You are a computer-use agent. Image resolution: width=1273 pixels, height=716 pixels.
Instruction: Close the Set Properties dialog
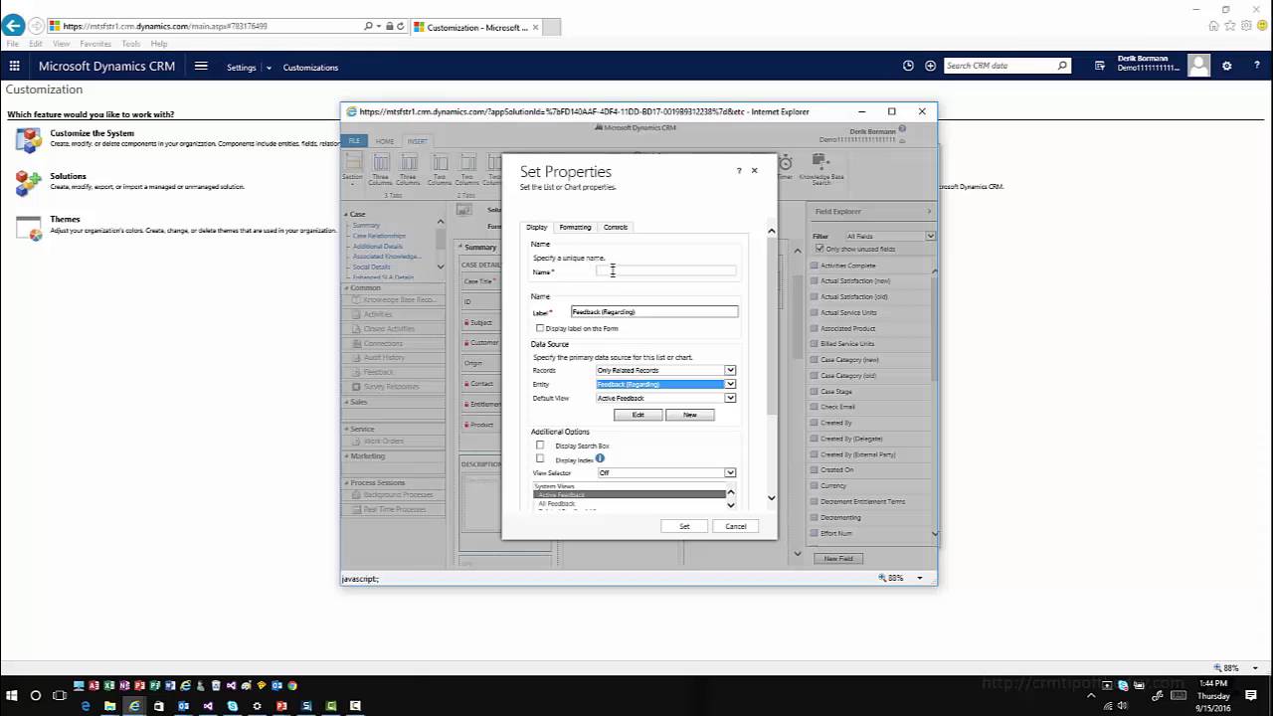[x=755, y=170]
